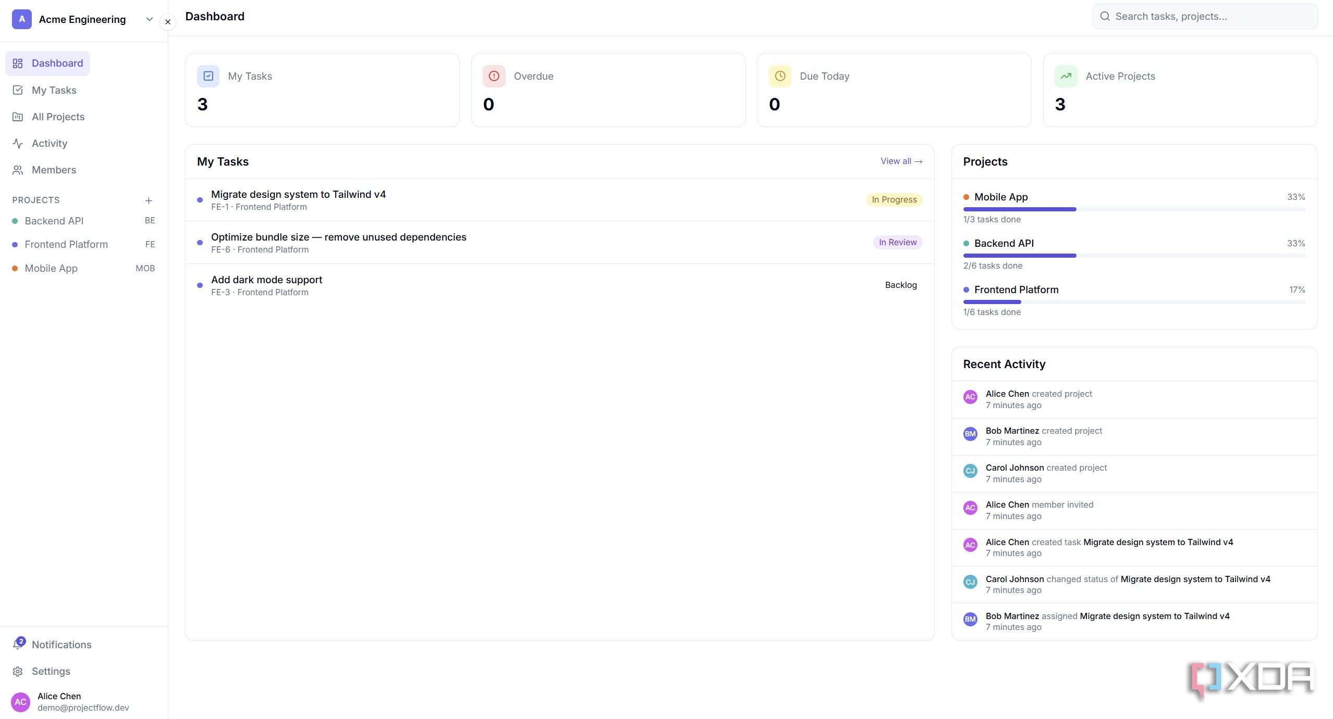
Task: Click the Activity pulse icon
Action: coord(18,143)
